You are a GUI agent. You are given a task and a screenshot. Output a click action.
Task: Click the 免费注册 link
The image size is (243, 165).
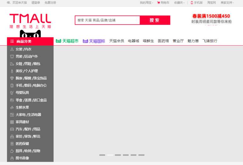50,3
